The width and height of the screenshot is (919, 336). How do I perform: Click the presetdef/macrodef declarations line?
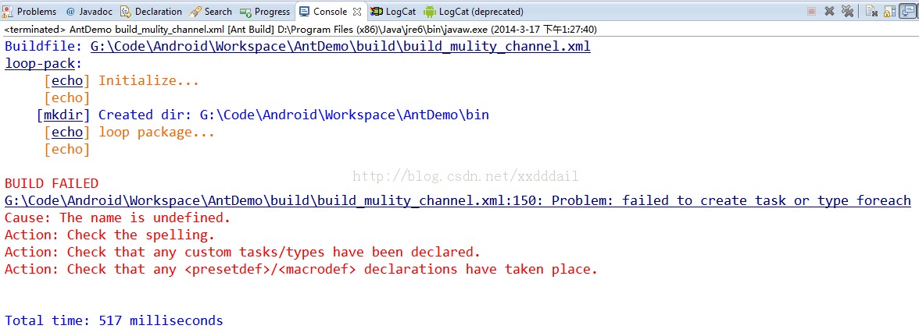(x=302, y=270)
